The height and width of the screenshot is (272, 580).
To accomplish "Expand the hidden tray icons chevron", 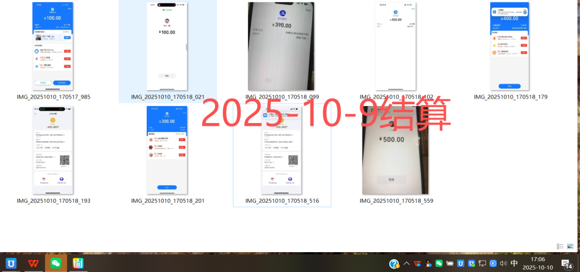I will pos(406,263).
